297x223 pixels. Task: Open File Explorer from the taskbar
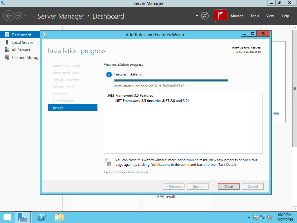[x=59, y=217]
